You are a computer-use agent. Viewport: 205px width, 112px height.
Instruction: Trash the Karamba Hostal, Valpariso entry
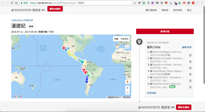pos(190,87)
